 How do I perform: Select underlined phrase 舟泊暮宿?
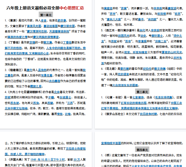54,81
